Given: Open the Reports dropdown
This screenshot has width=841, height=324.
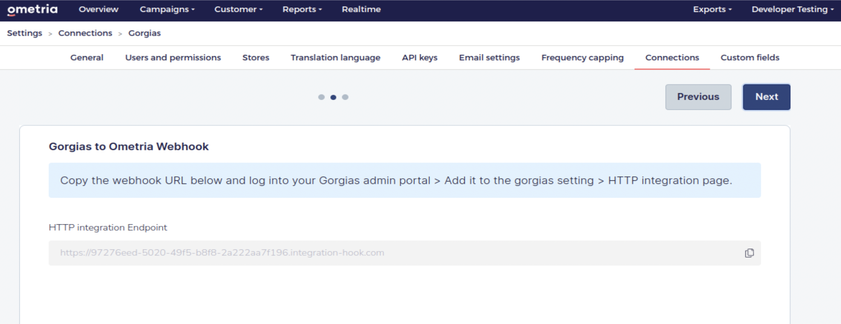Looking at the screenshot, I should [302, 9].
